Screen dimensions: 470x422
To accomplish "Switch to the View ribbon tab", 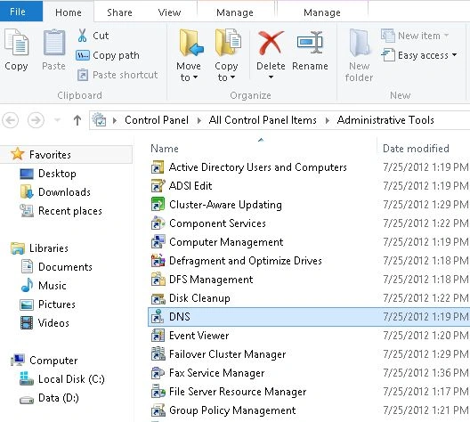I will [x=169, y=12].
